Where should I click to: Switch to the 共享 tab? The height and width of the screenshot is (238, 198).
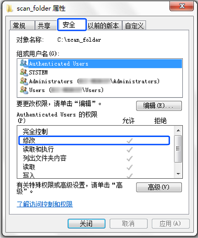[46, 26]
